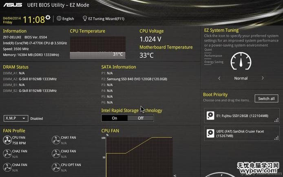Click the EZ System Tuning gauge icon
Image resolution: width=283 pixels, height=177 pixels.
241,61
